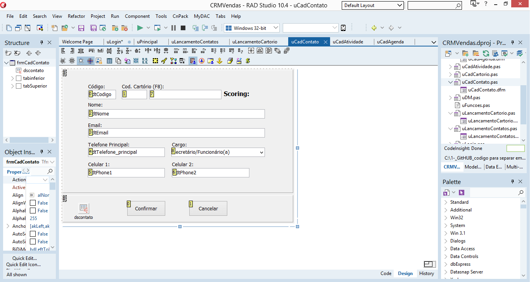Click the Quick Edit... link
The height and width of the screenshot is (282, 531).
tap(25, 258)
